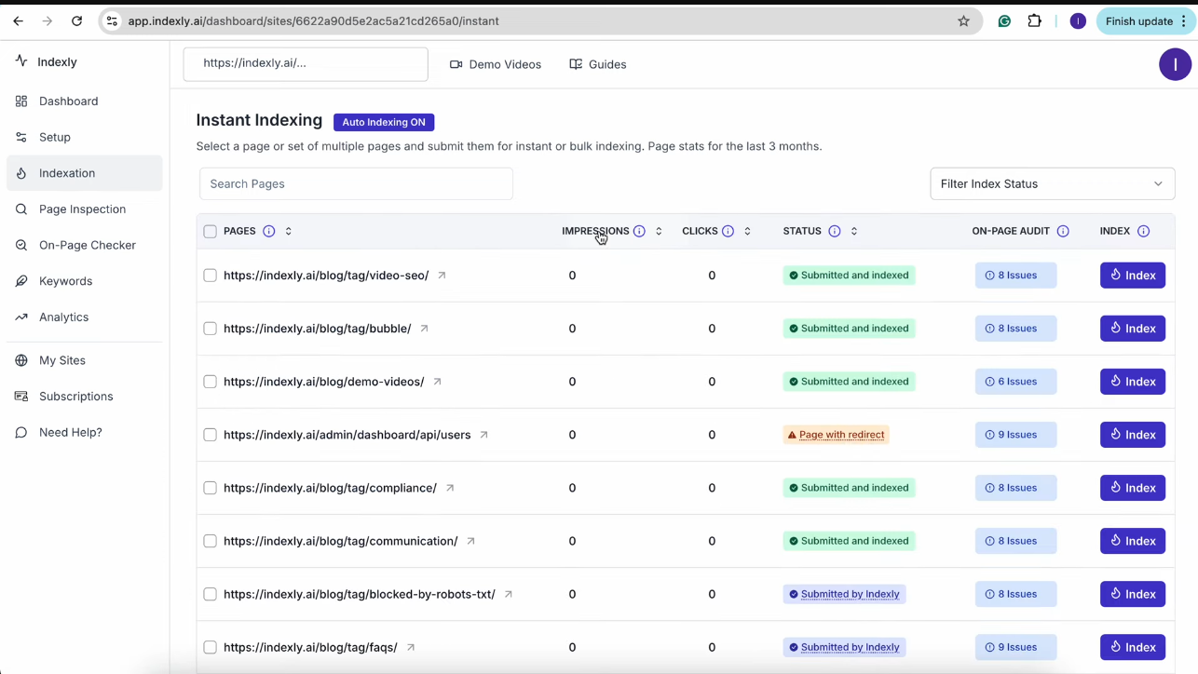Open the Guides book icon
The height and width of the screenshot is (674, 1198).
point(575,64)
